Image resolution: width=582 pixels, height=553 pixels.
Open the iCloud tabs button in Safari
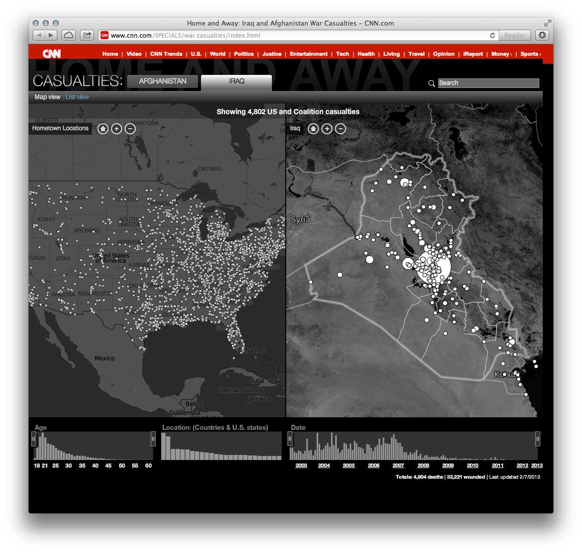pyautogui.click(x=69, y=35)
